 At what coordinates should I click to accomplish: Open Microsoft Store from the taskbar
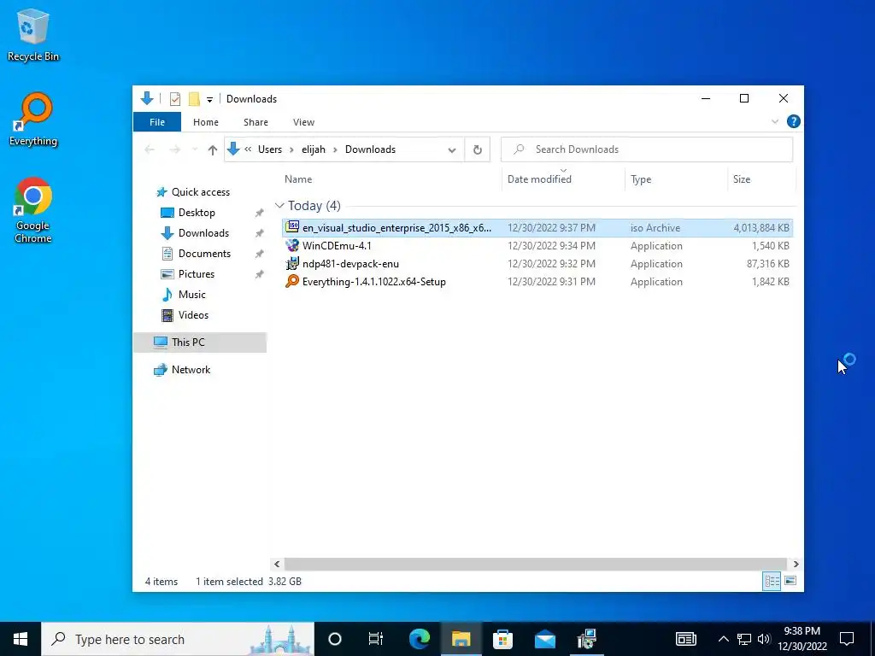coord(502,639)
